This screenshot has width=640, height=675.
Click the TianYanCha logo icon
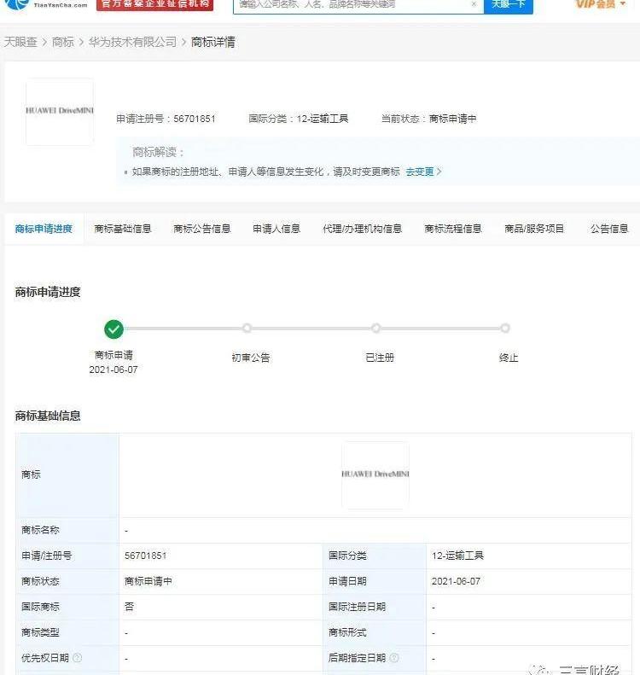[17, 4]
